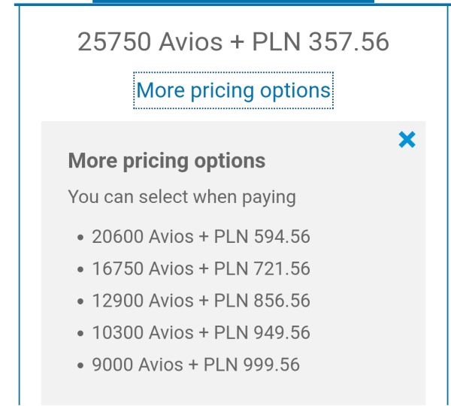Click the PLN 357.56 headline price

320,42
